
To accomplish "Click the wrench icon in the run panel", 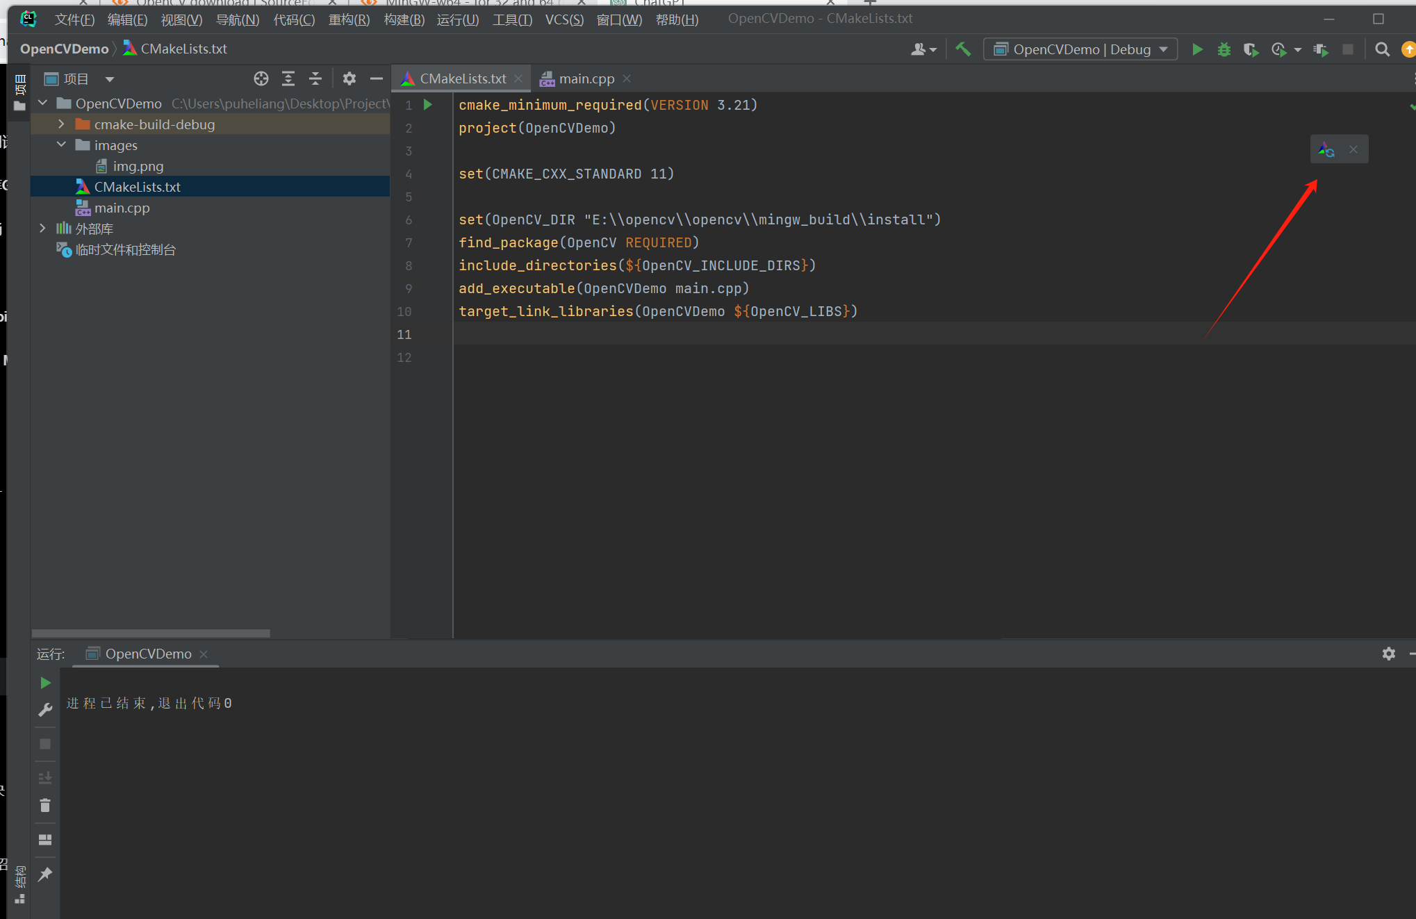I will point(45,709).
